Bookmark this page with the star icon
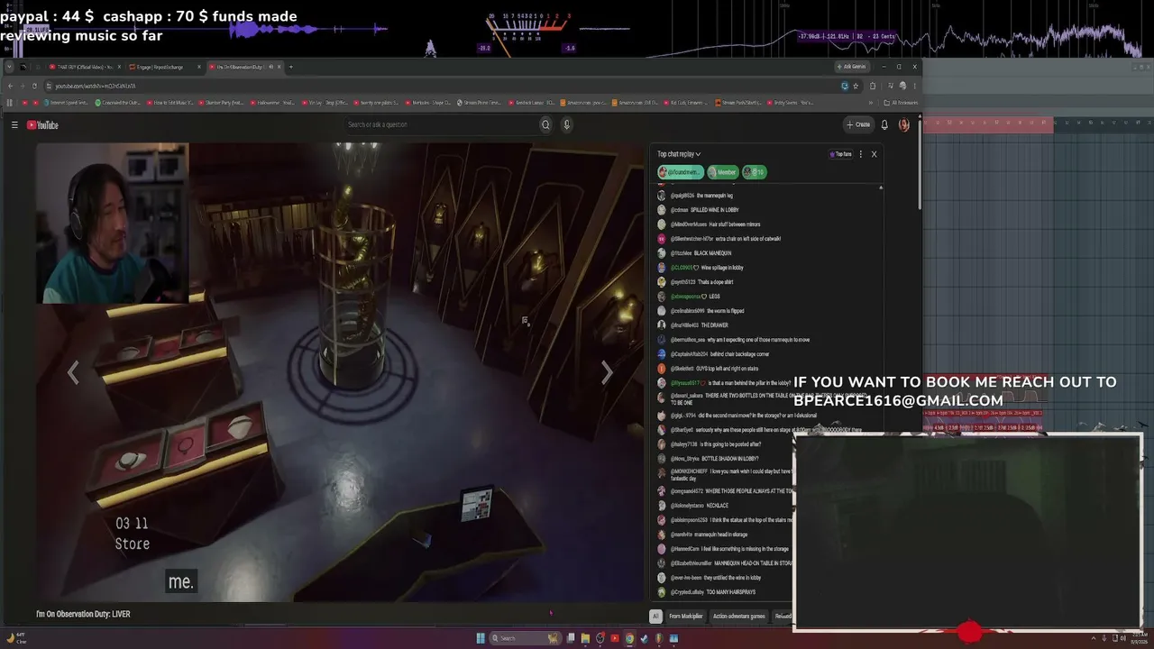1154x649 pixels. pos(856,86)
